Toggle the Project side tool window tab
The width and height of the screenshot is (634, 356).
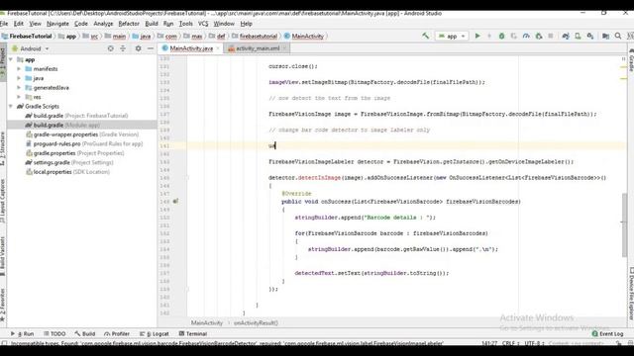[x=3, y=62]
